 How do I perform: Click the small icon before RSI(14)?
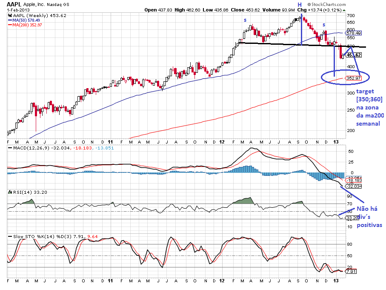(10, 192)
